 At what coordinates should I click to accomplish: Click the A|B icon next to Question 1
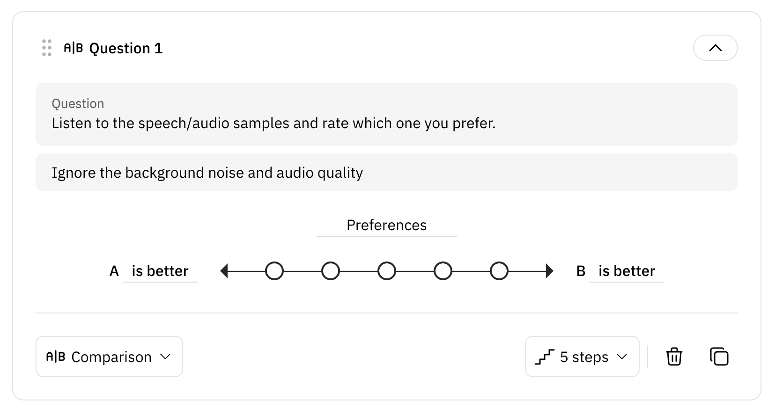tap(73, 48)
